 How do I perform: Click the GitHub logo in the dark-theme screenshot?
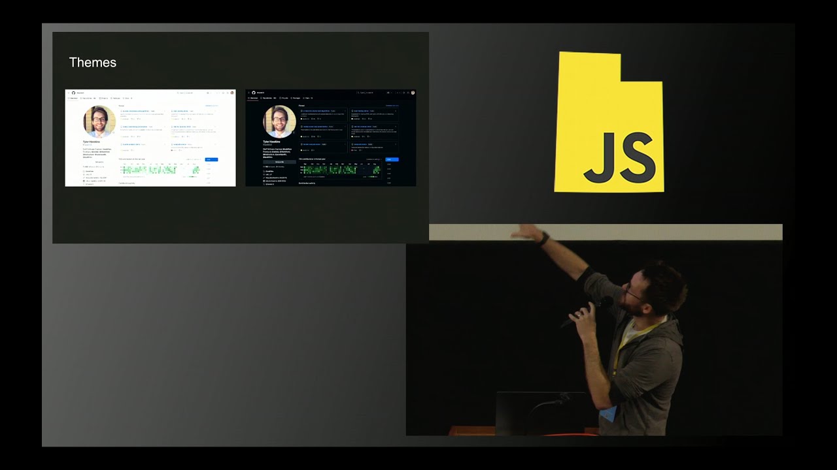tap(254, 93)
